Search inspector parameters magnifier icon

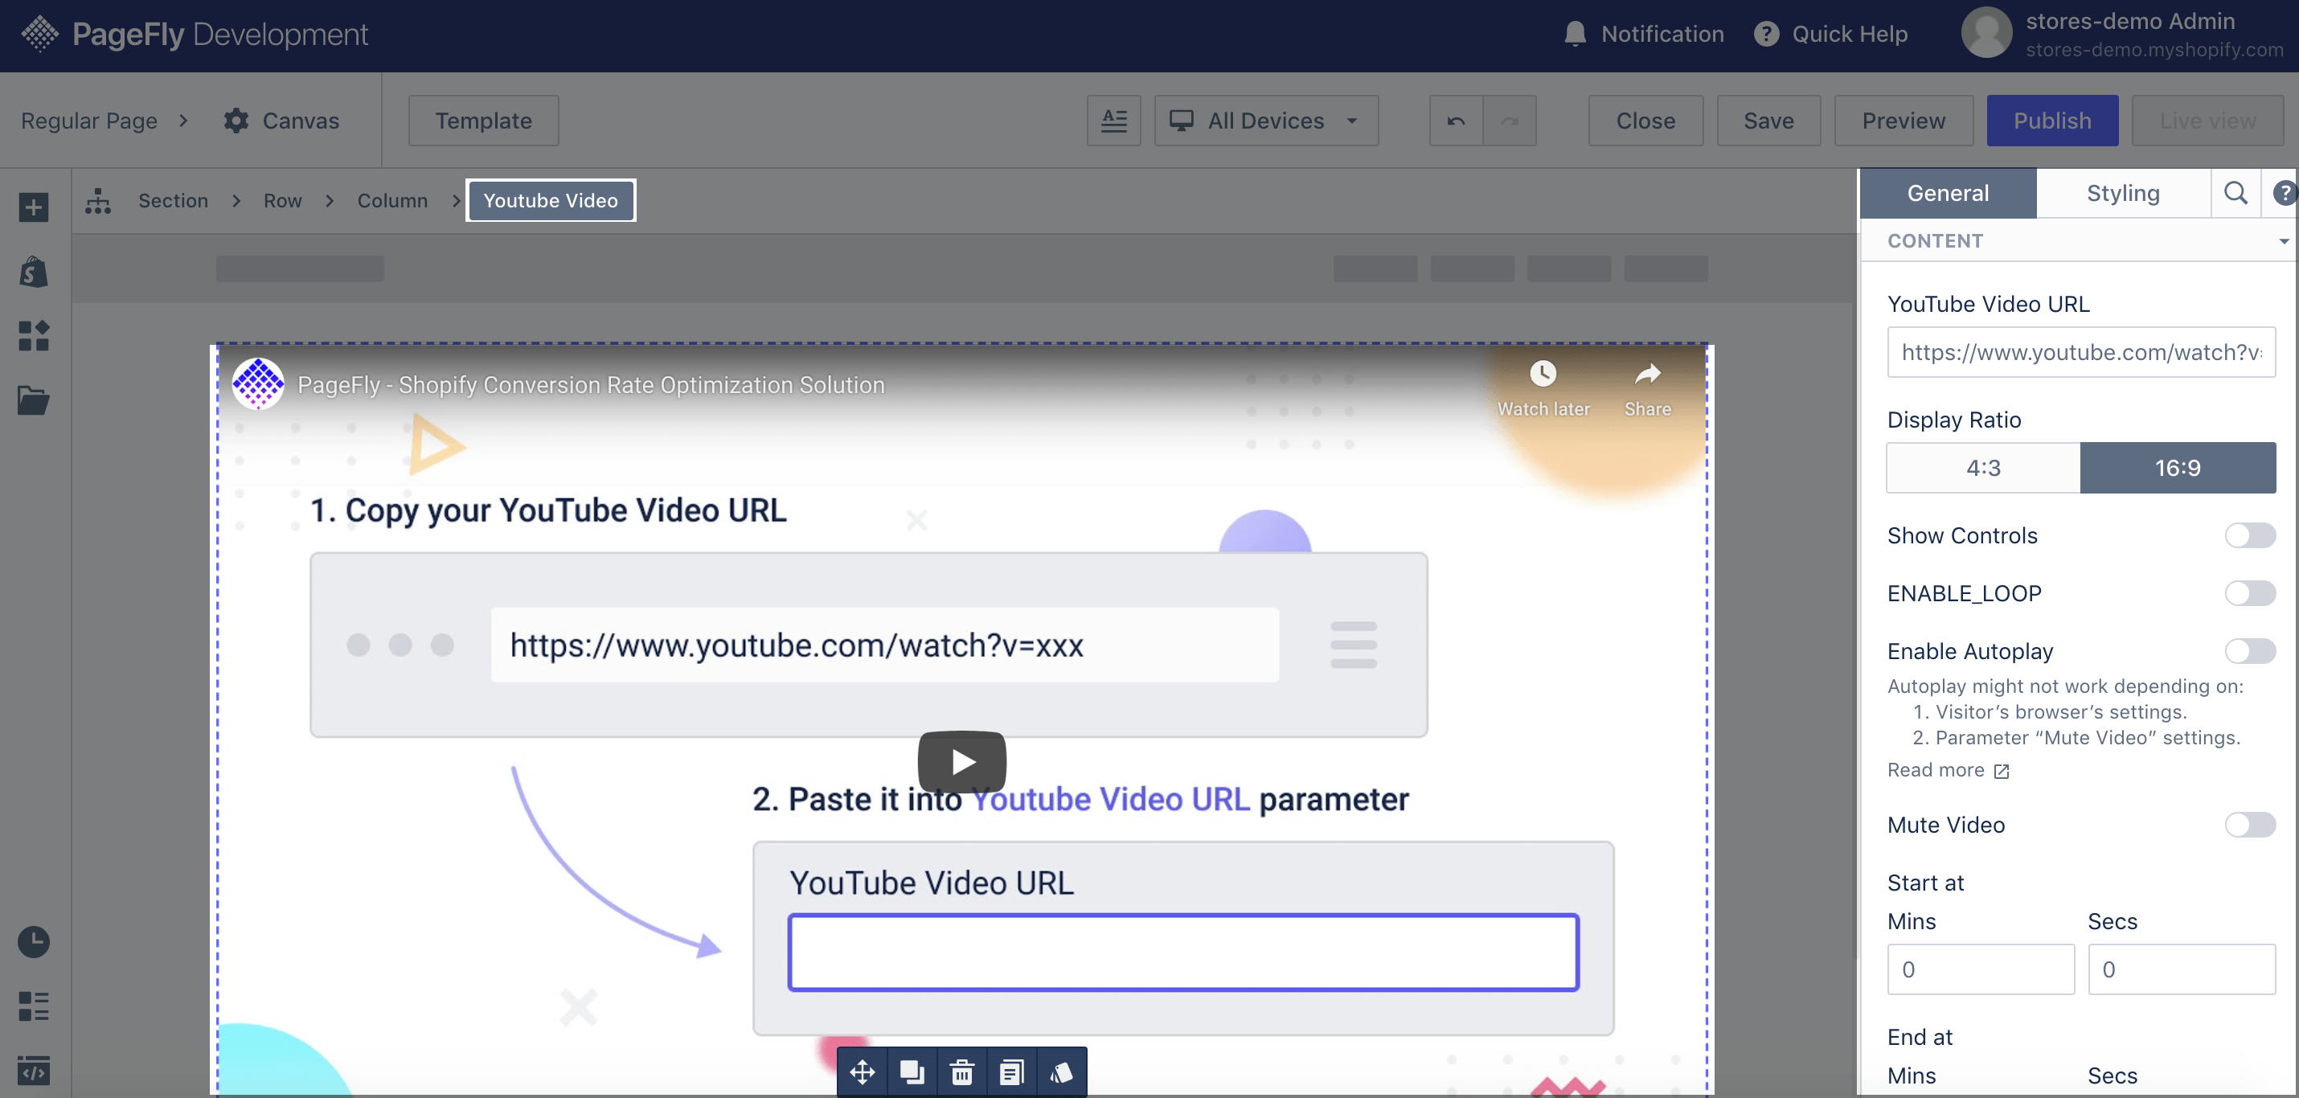click(2235, 193)
